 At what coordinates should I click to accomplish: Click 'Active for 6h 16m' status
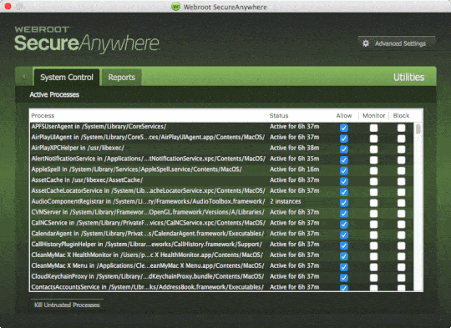295,169
